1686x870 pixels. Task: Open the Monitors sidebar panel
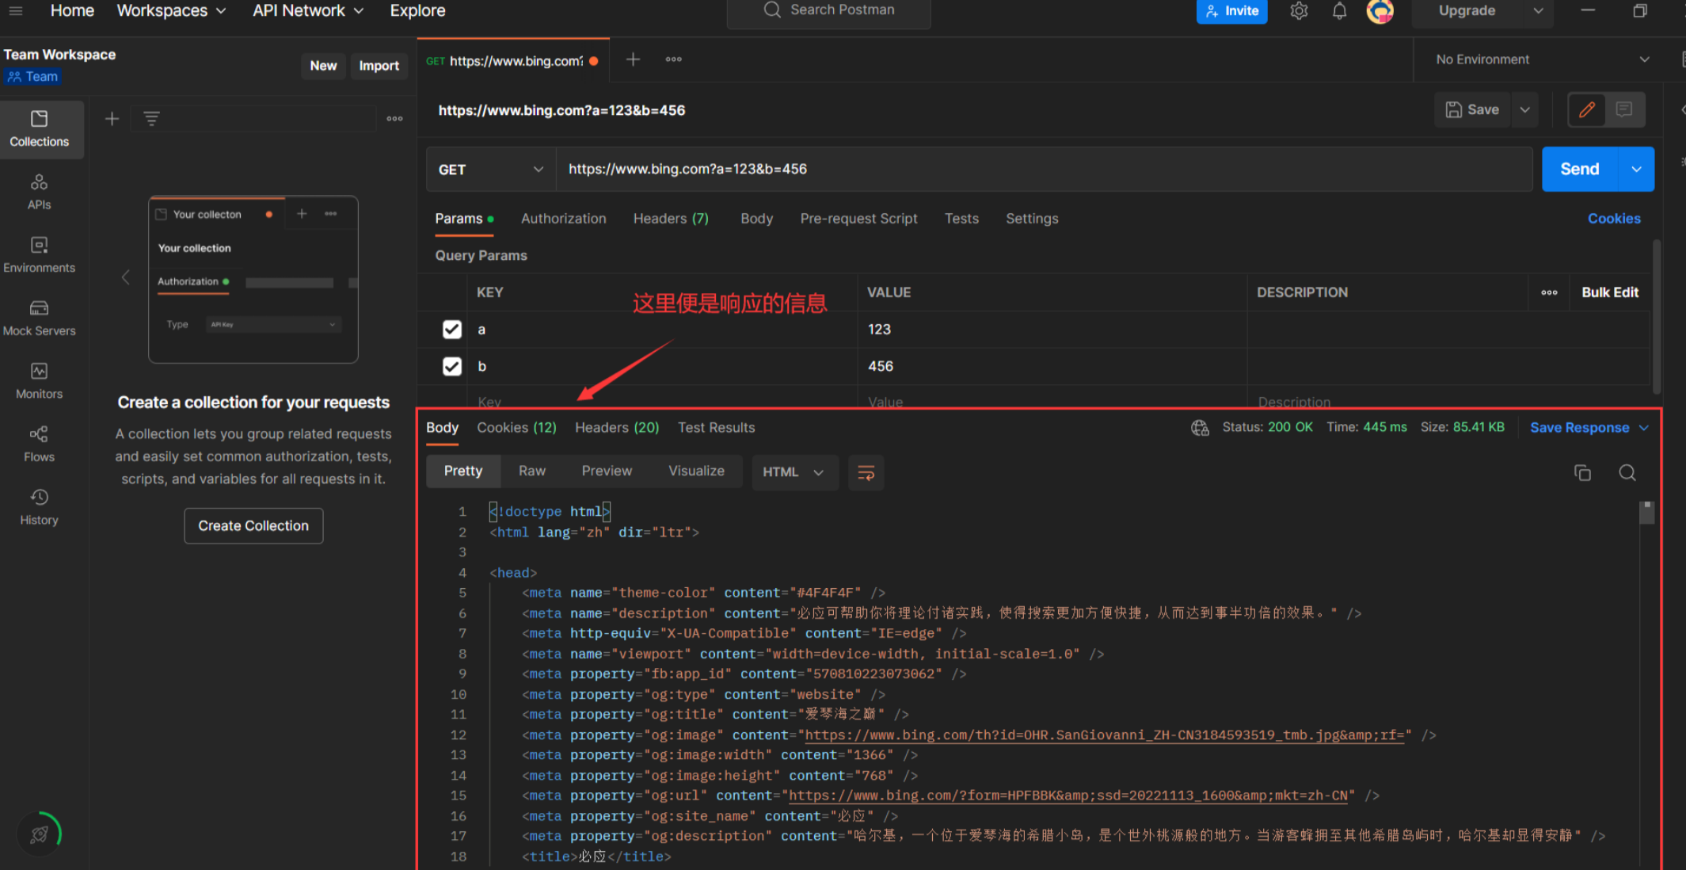pos(40,381)
